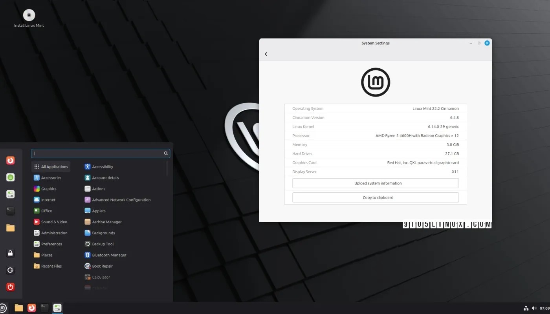The image size is (550, 314).
Task: Click the Upload system information button
Action: (375, 183)
